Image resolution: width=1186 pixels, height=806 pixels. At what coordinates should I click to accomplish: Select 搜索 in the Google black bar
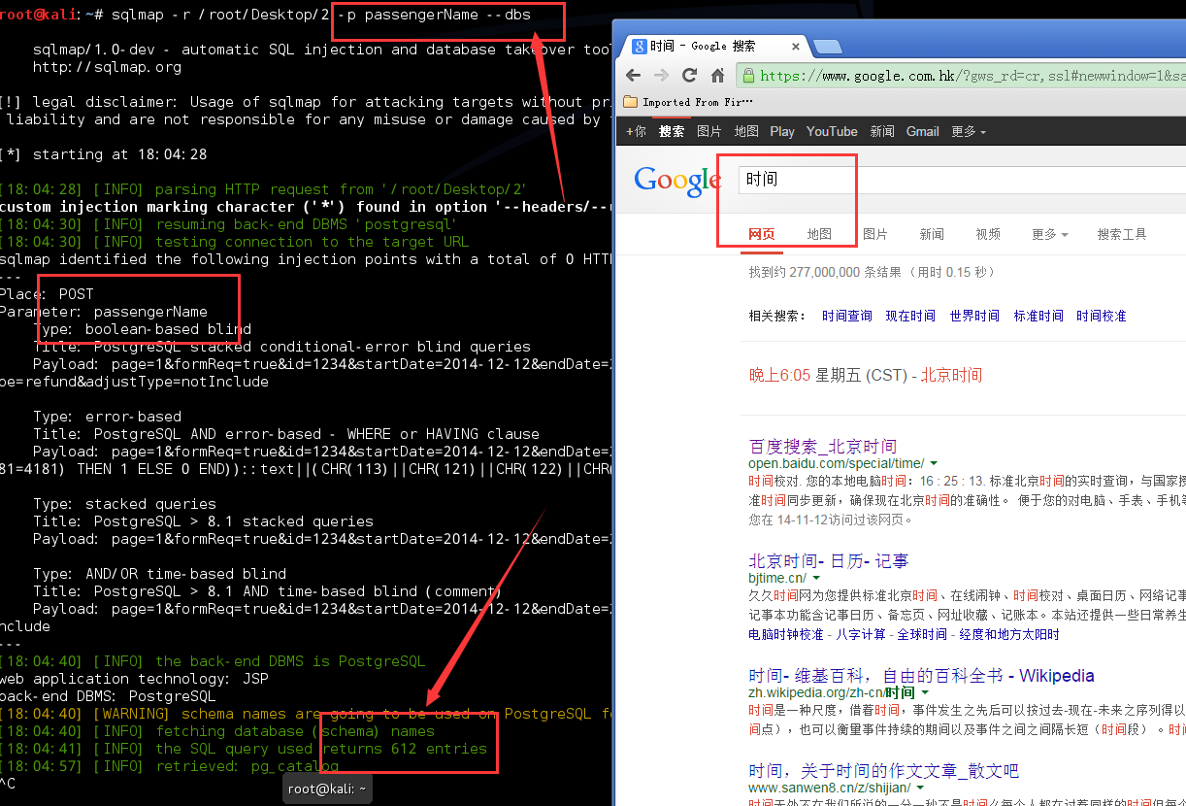[671, 131]
